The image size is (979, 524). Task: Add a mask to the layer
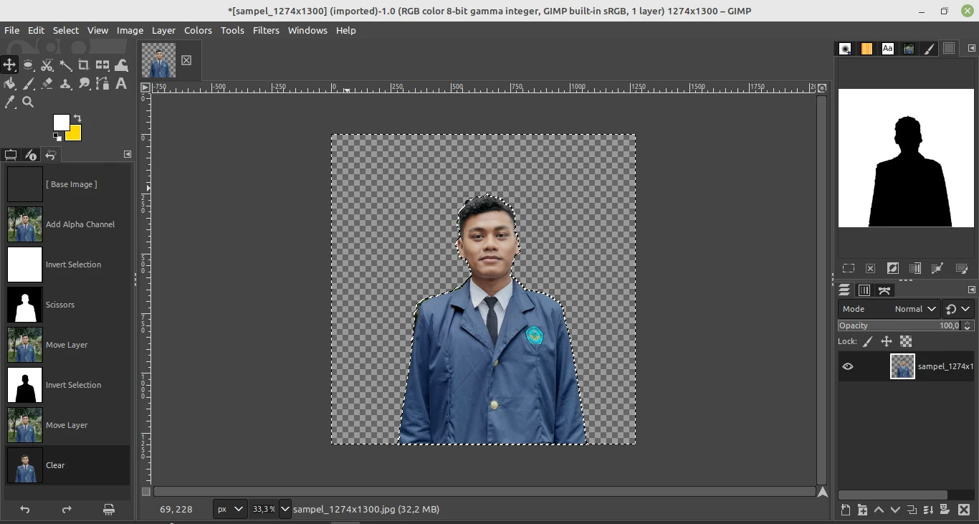click(x=945, y=510)
